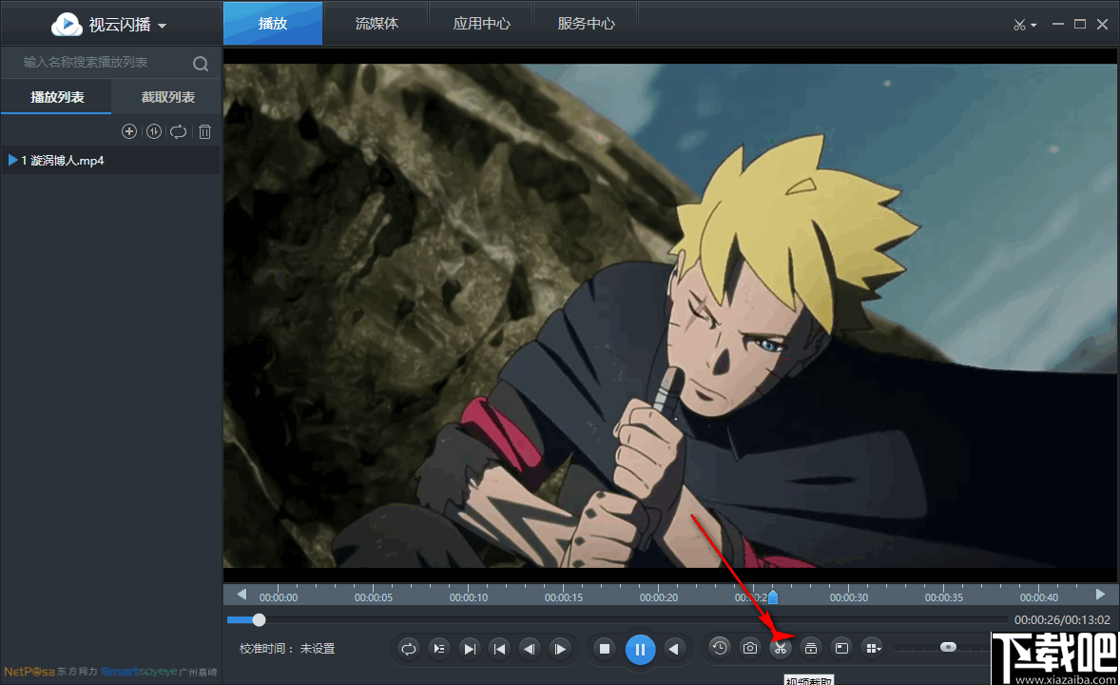This screenshot has height=685, width=1120.
Task: Open the 播放 top tab
Action: point(273,24)
